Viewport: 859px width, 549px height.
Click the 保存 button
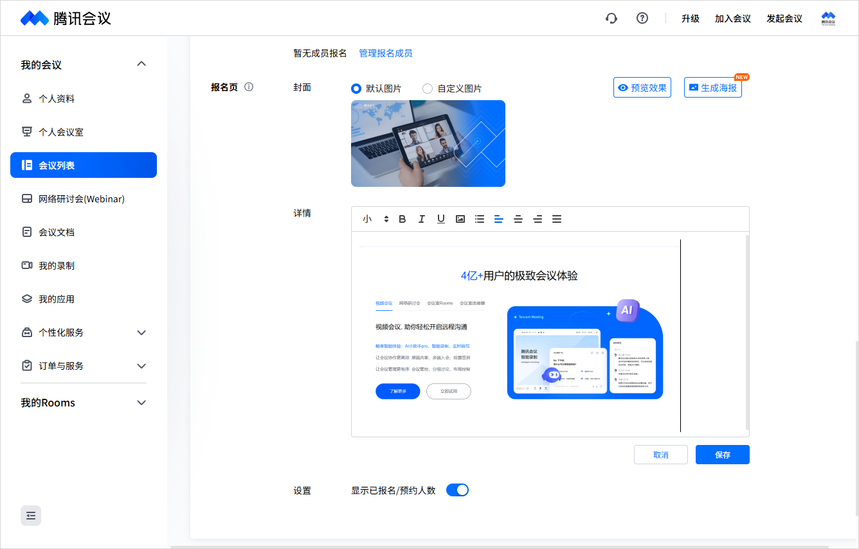pos(723,455)
